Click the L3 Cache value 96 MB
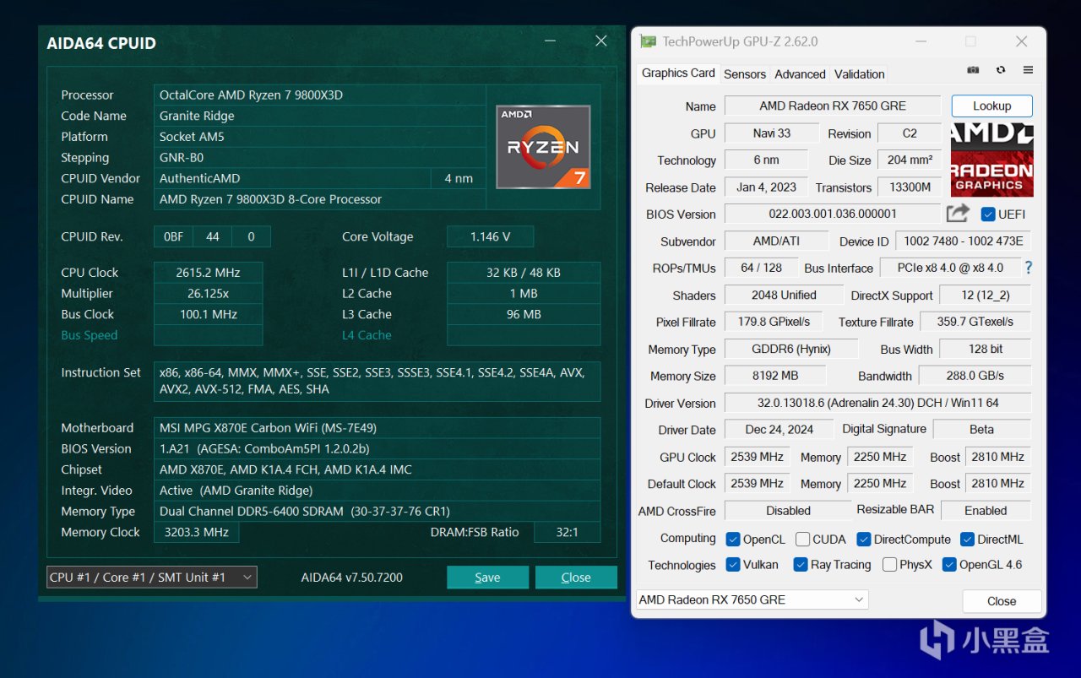This screenshot has height=678, width=1081. 524,314
